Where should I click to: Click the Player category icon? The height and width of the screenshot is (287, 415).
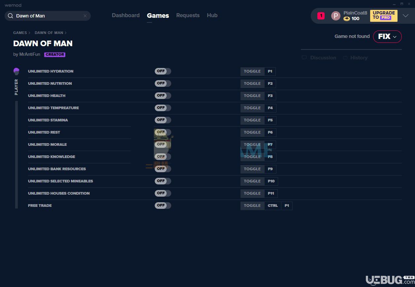coord(16,71)
